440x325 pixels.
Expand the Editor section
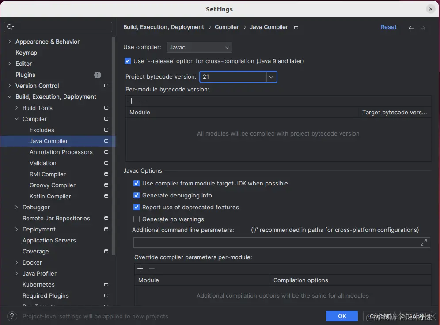10,64
